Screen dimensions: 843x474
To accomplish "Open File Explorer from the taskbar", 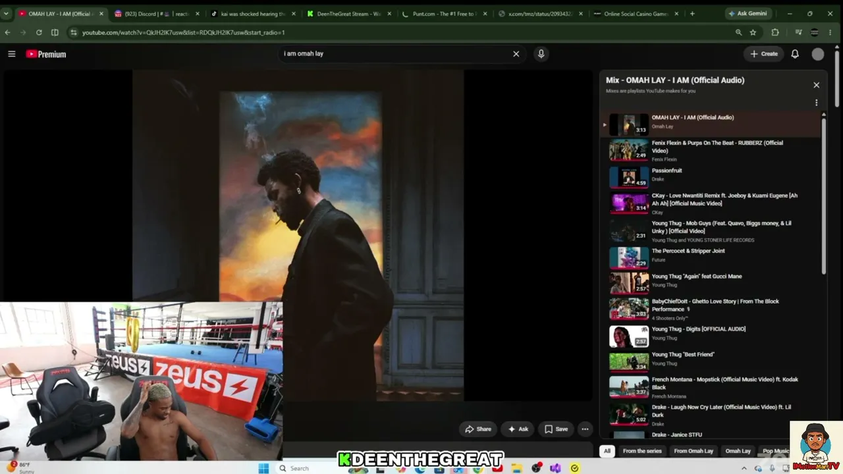I will 517,468.
